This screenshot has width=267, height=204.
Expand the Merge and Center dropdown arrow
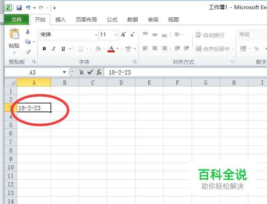[232, 49]
